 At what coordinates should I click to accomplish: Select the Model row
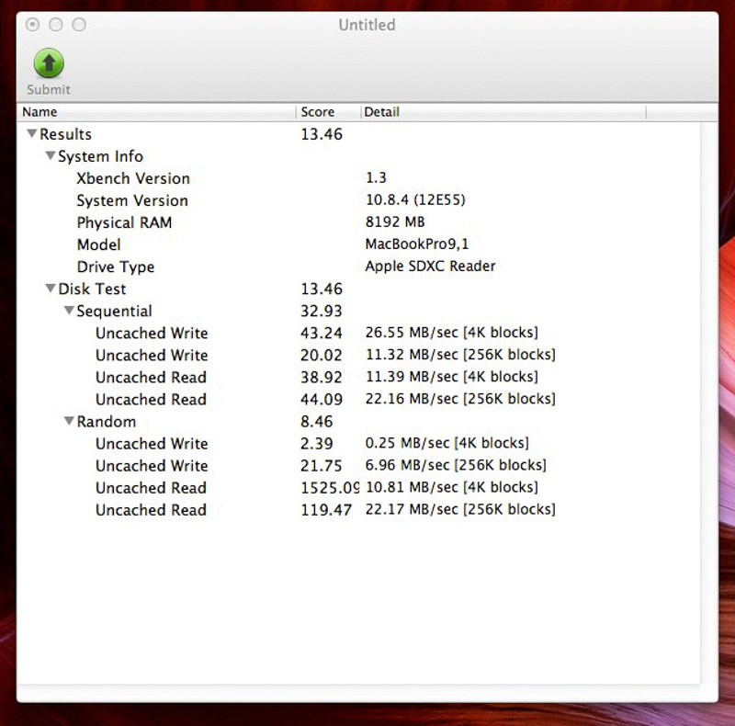click(98, 244)
